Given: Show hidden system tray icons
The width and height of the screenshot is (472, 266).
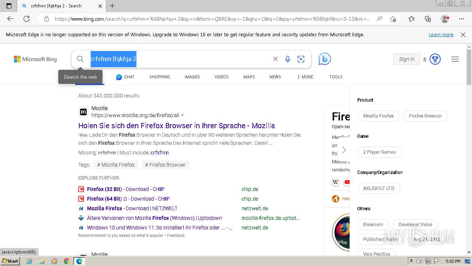Looking at the screenshot, I should 411,261.
